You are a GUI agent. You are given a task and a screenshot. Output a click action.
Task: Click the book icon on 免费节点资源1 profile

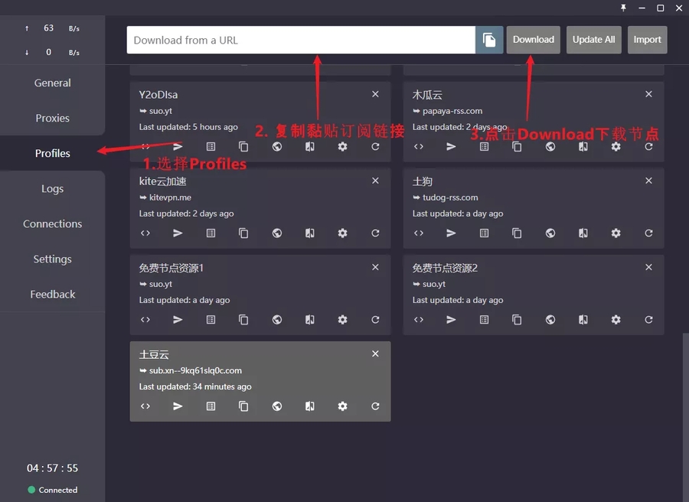coord(309,320)
